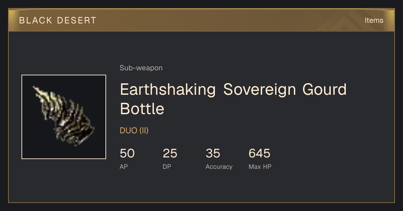Open the Items link in header
This screenshot has height=211, width=403.
[374, 20]
